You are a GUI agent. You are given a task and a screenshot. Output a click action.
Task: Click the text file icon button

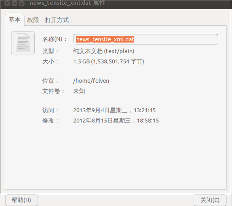click(23, 43)
